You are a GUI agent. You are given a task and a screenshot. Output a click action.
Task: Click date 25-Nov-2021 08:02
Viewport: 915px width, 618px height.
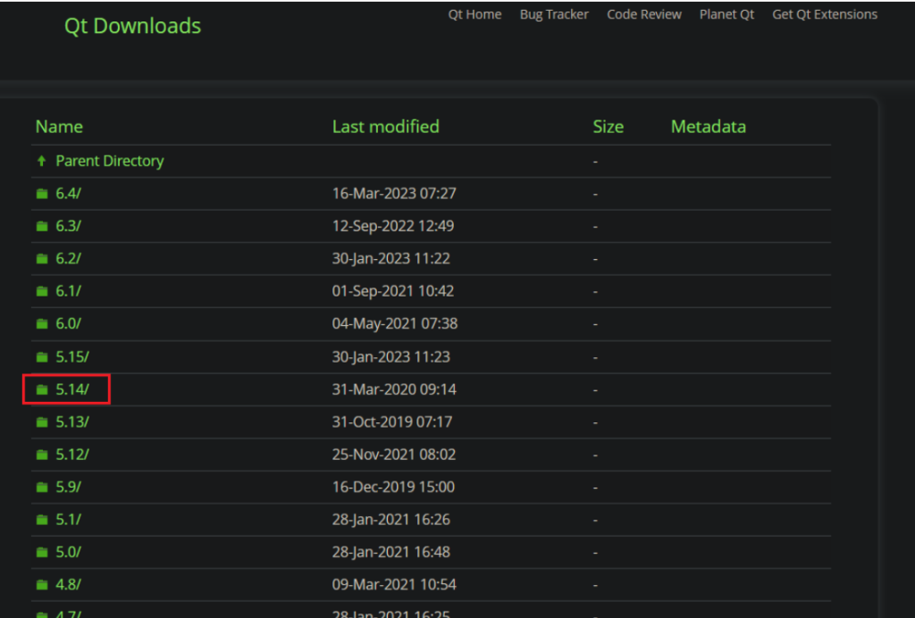[x=394, y=455]
